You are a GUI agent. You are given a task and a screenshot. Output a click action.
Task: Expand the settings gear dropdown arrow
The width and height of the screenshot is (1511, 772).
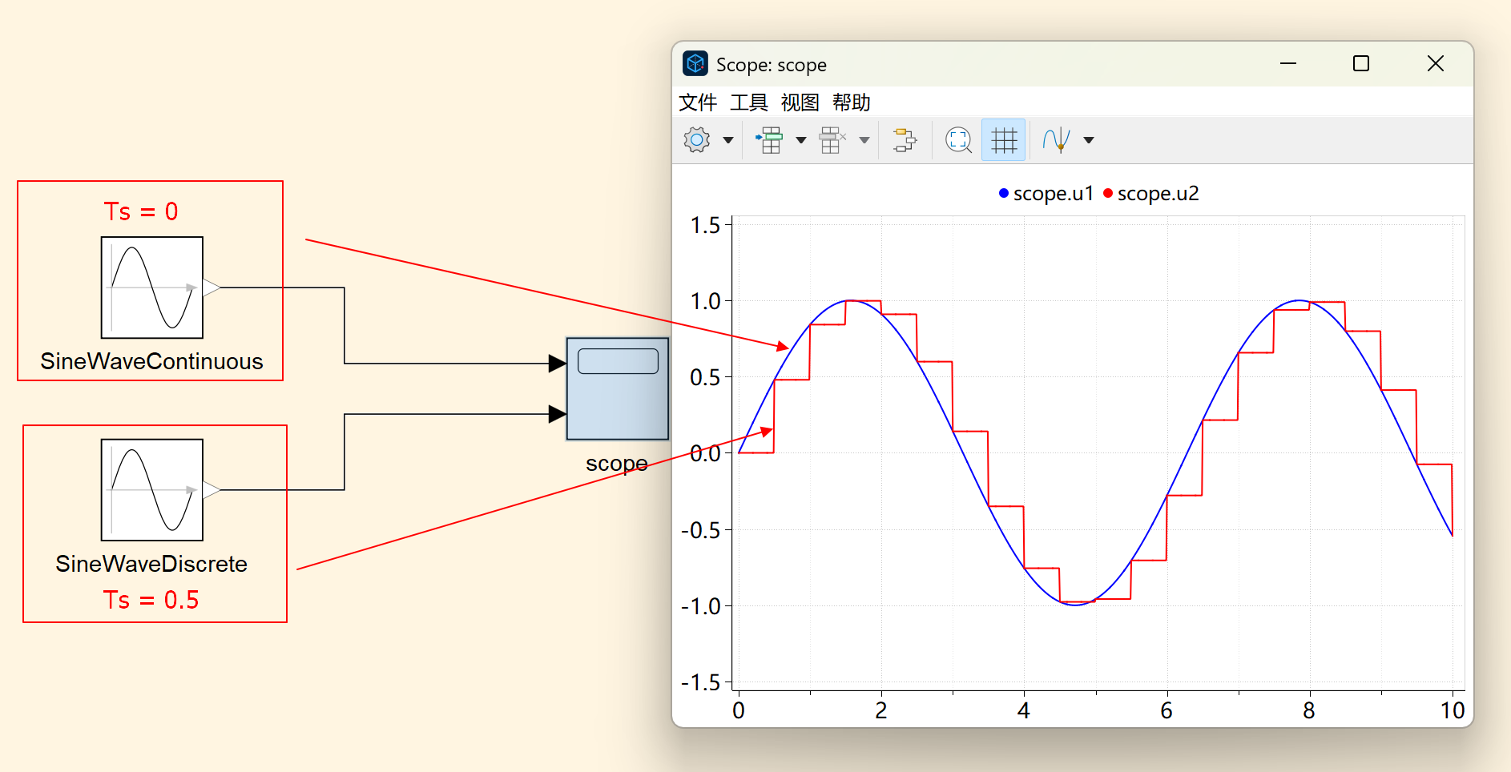(x=728, y=140)
